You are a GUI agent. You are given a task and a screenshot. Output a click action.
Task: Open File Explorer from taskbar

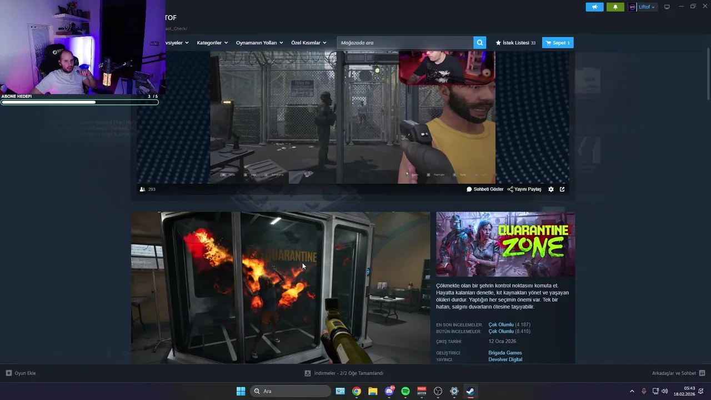(373, 391)
